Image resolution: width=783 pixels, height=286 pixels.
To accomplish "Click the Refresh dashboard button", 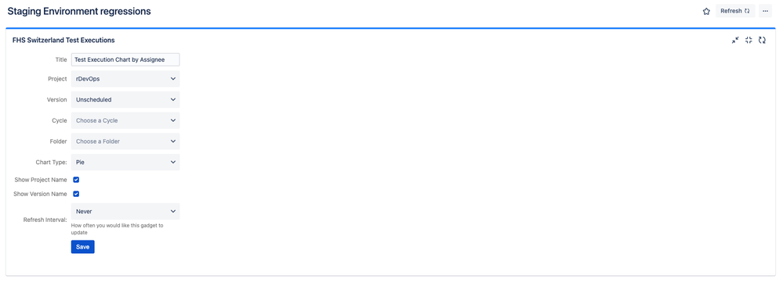I will pos(735,11).
